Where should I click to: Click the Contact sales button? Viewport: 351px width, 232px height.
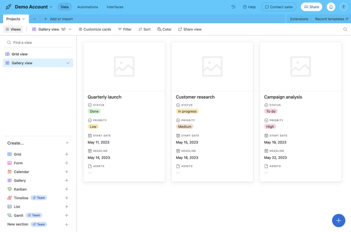point(278,7)
